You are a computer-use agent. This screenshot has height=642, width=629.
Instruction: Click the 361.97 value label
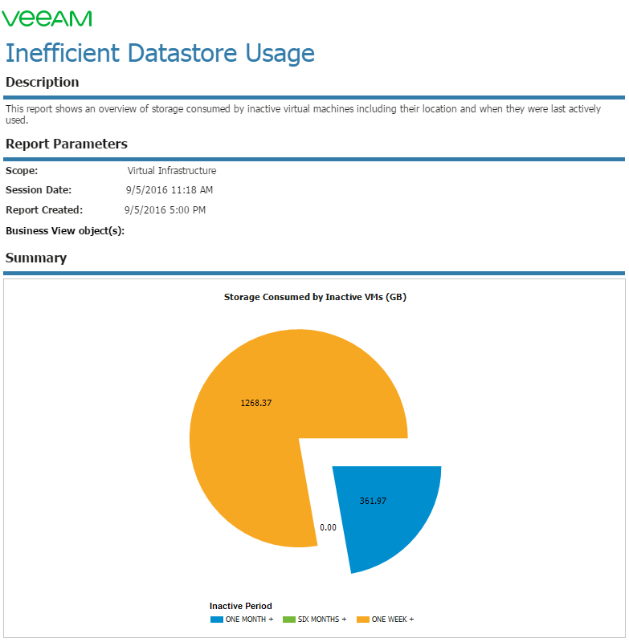click(373, 501)
